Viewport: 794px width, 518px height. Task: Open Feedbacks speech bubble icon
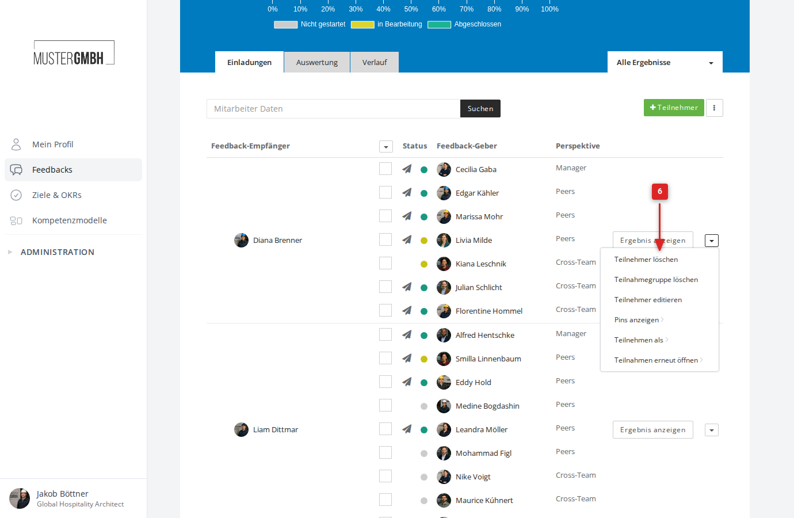point(16,170)
